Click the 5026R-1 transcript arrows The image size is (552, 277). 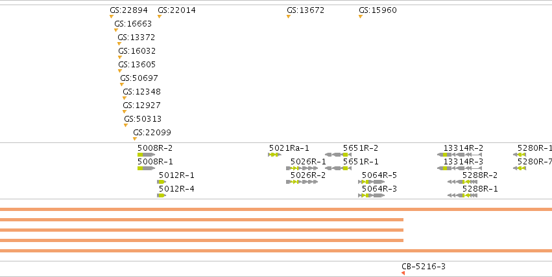[302, 168]
